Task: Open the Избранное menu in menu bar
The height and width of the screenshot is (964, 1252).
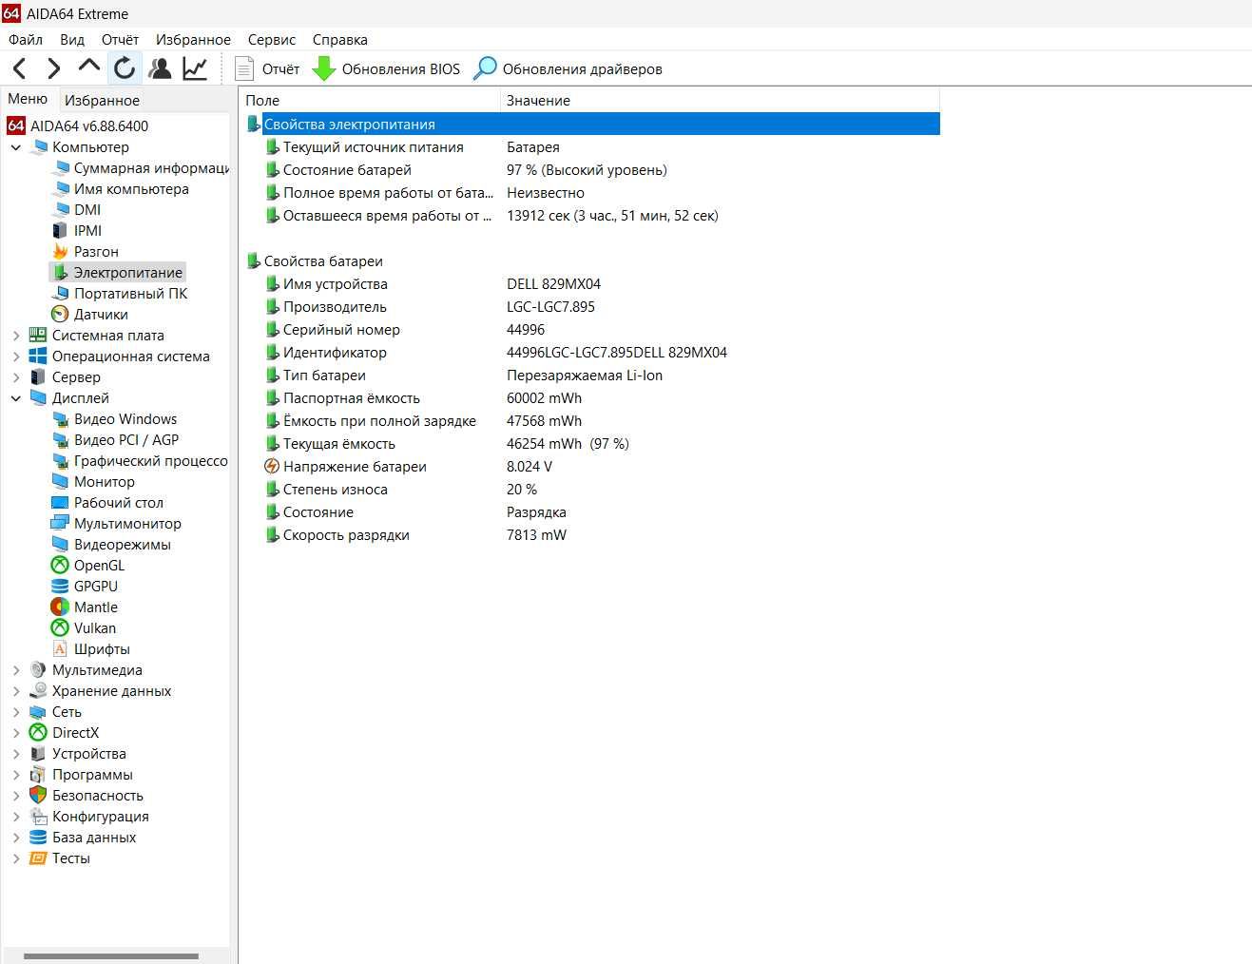Action: click(x=193, y=39)
